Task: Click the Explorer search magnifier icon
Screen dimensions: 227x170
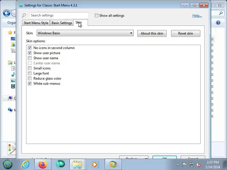Action: click(221, 13)
